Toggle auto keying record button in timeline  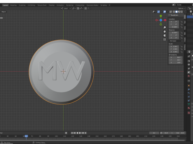(x=66, y=133)
